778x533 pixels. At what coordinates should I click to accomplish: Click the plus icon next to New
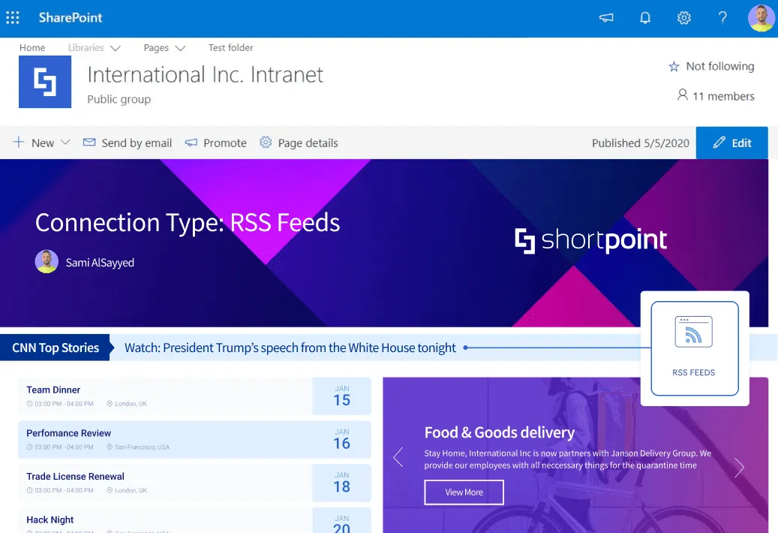(18, 143)
